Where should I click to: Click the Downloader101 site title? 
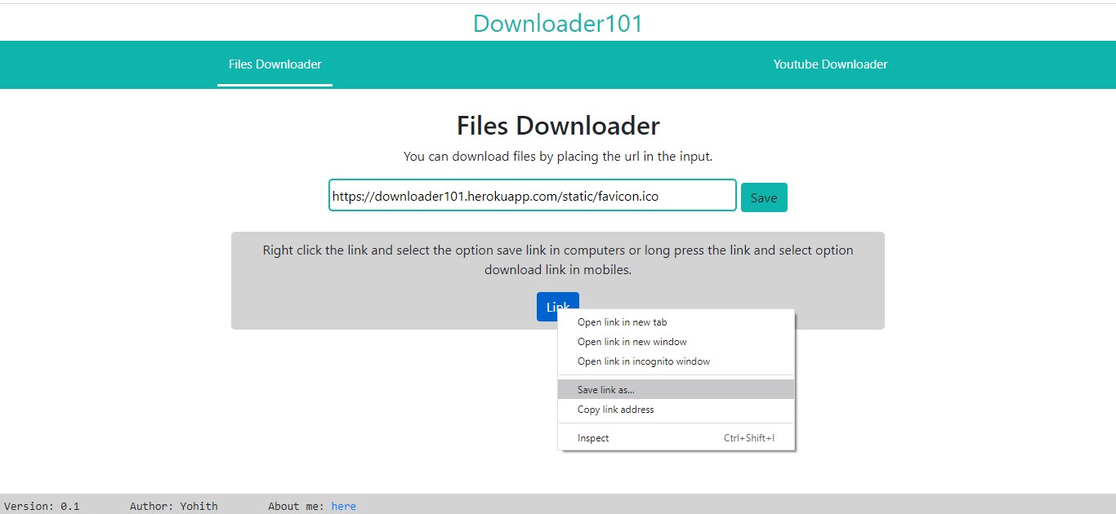[x=558, y=24]
